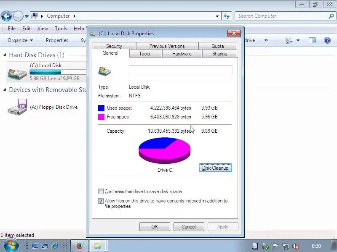Viewport: 337px width, 252px height.
Task: Click Switch between windows quick launch icon
Action: click(x=45, y=246)
